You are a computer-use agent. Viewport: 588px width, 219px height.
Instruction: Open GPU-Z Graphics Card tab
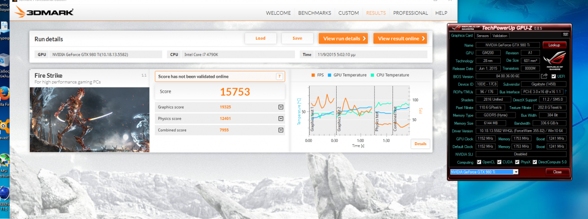[x=462, y=35]
